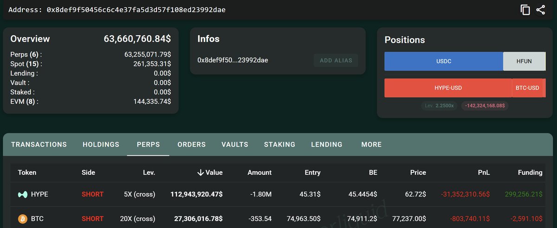Click the Lending overview row label
557x228 pixels.
pos(24,73)
